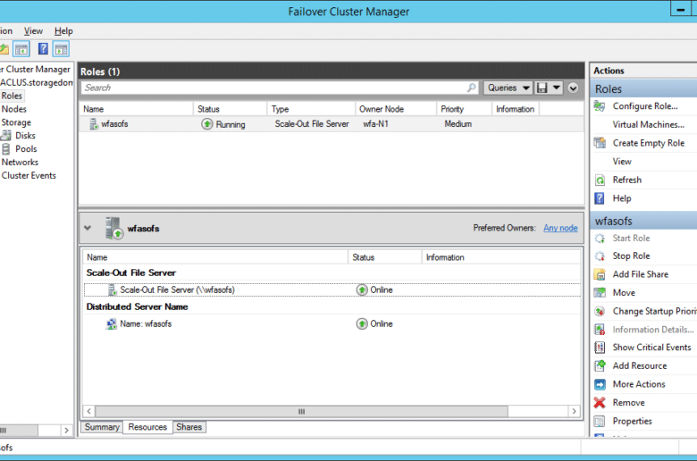Click the Refresh action icon
The width and height of the screenshot is (697, 461).
click(600, 180)
